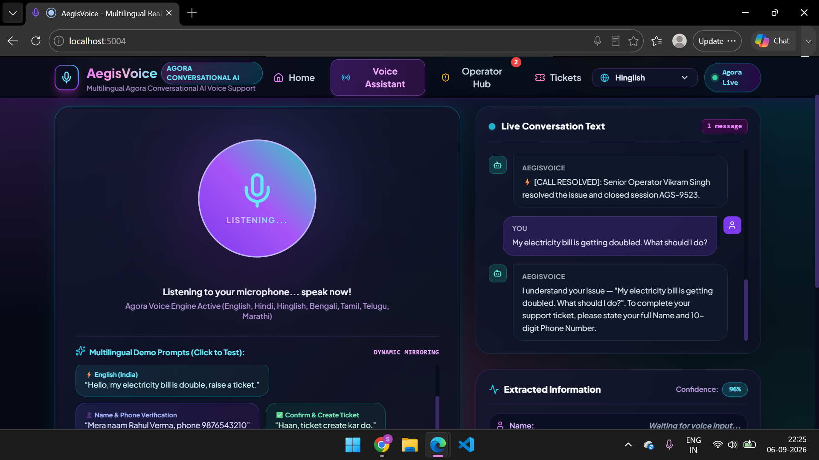The height and width of the screenshot is (460, 819).
Task: Click the 'Waiting for voice input...' name value
Action: (694, 425)
